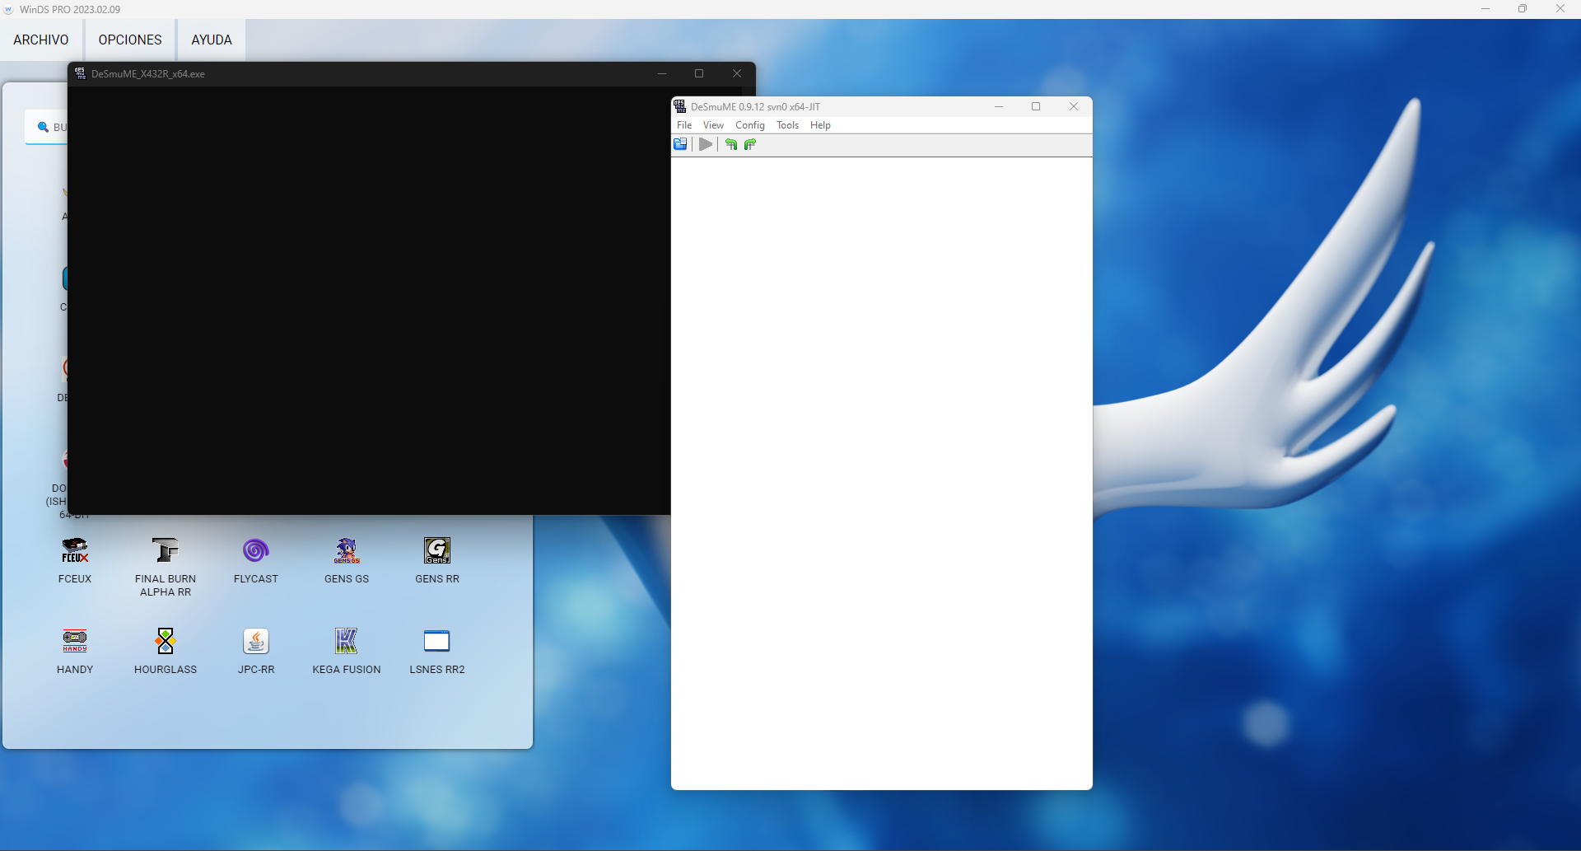
Task: Launch the Gens RR icon
Action: 437,550
